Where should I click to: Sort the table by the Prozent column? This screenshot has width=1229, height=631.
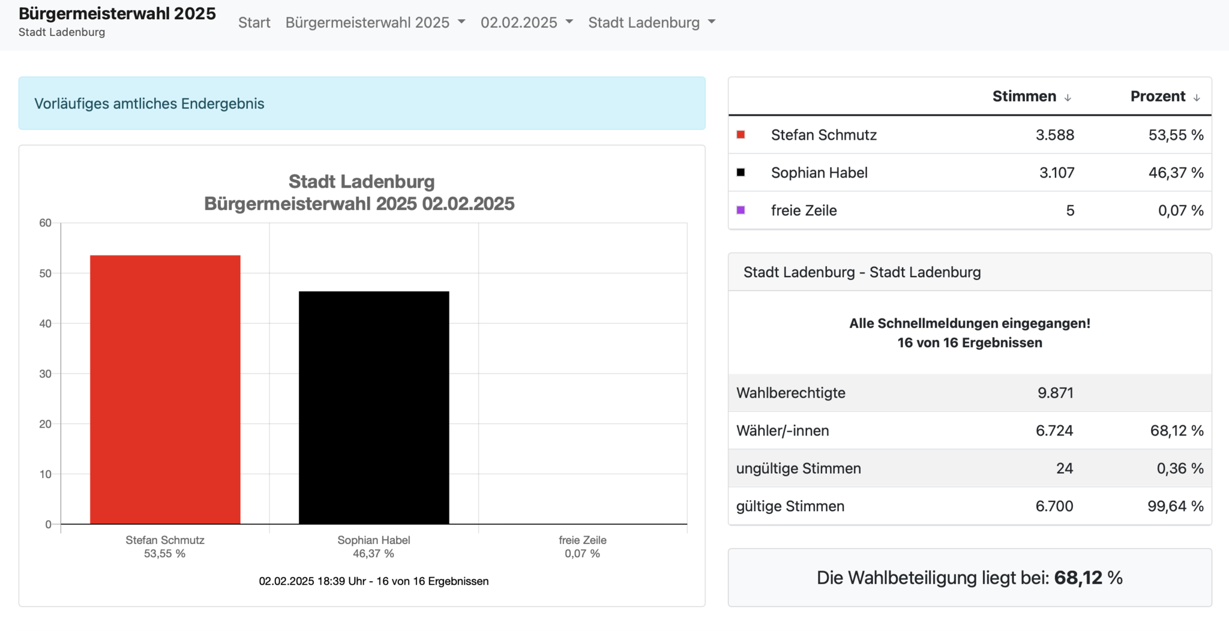click(x=1158, y=96)
